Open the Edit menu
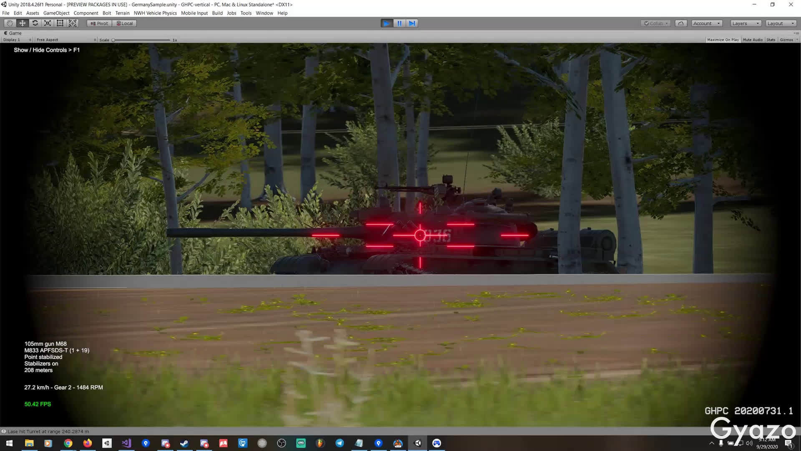The image size is (801, 451). 18,13
